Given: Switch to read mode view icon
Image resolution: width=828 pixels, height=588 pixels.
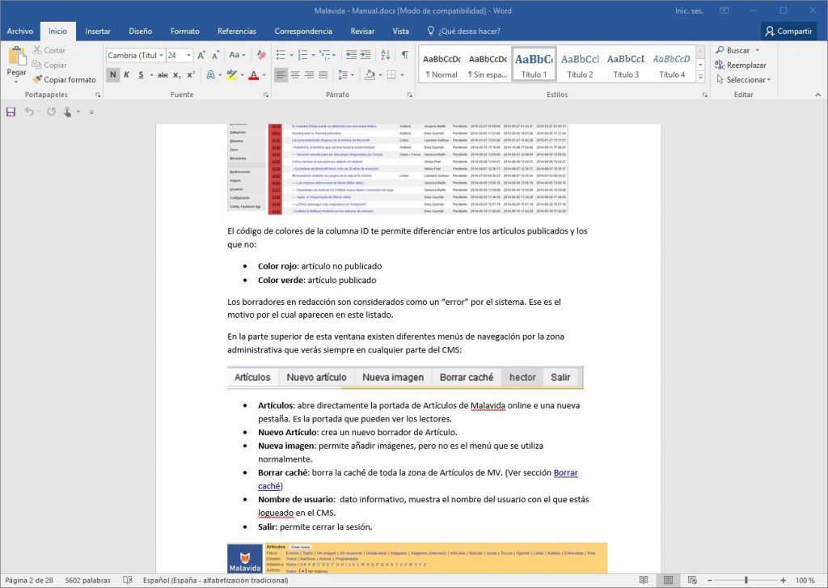Looking at the screenshot, I should point(643,580).
